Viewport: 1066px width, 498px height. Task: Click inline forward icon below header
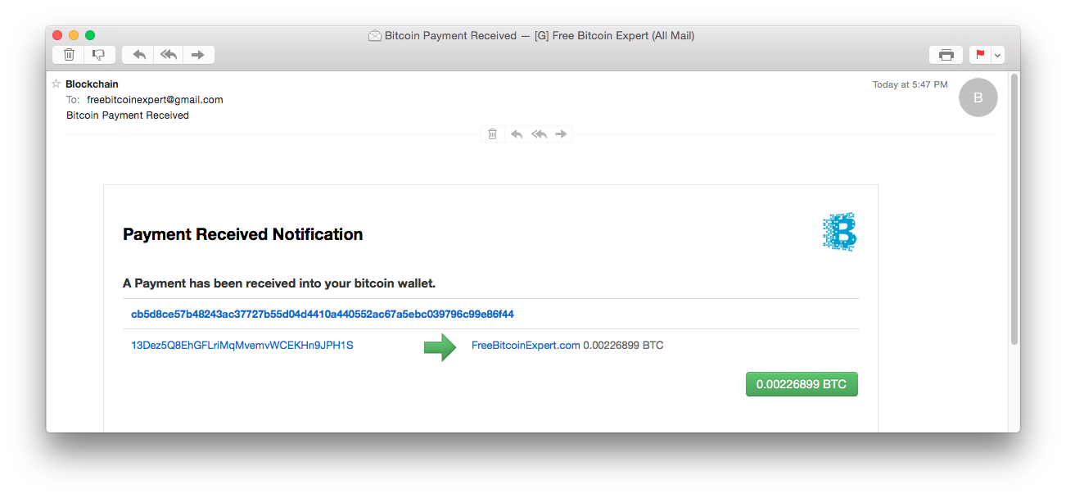click(561, 134)
